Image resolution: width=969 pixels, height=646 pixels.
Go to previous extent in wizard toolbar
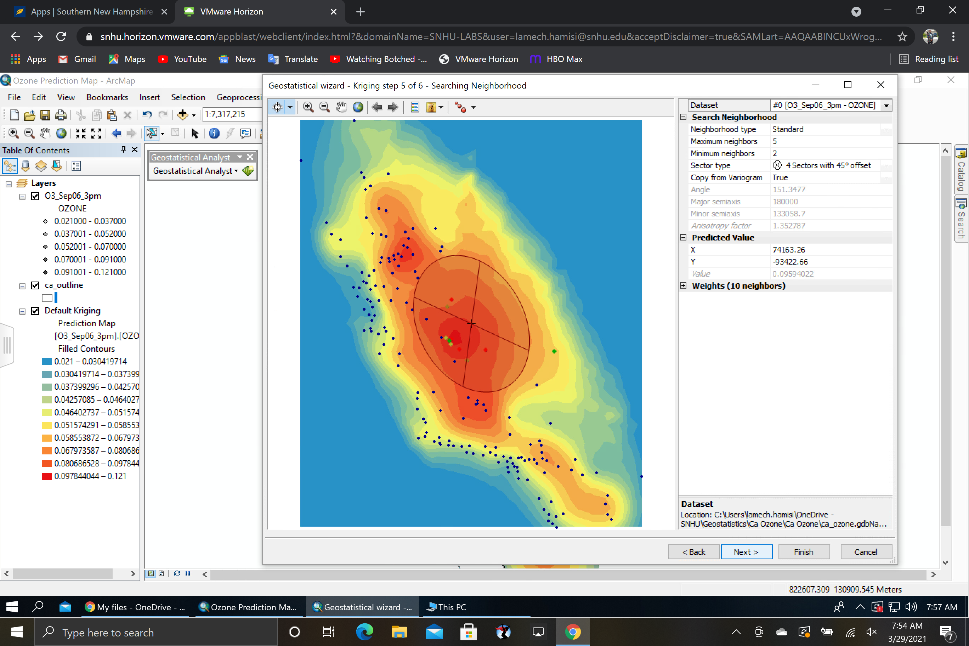376,107
